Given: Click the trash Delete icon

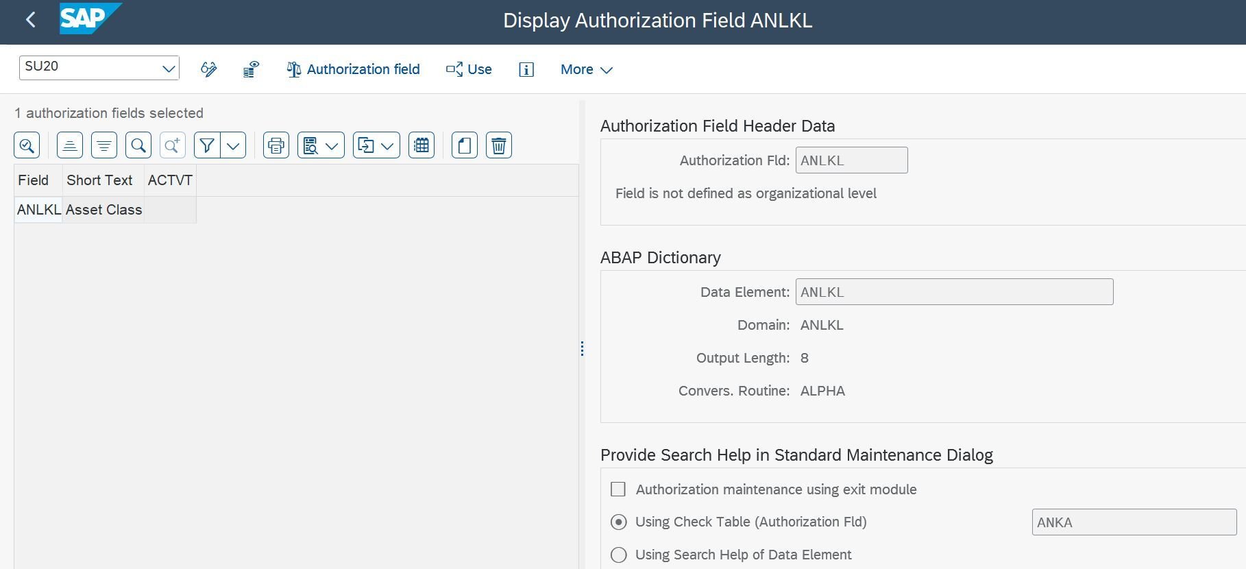Looking at the screenshot, I should click(498, 145).
